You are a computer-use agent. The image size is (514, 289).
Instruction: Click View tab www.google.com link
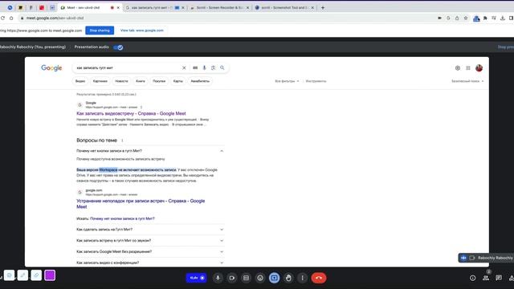click(142, 31)
